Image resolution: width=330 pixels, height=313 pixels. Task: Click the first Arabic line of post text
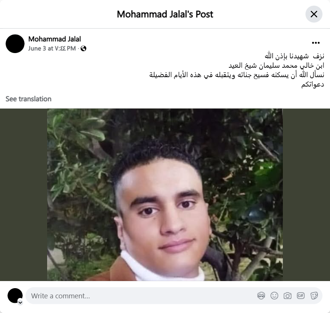click(x=294, y=56)
